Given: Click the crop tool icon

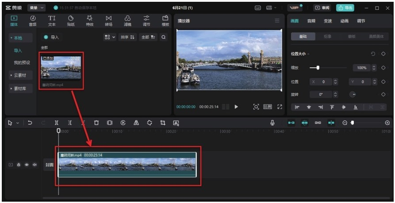Looking at the screenshot, I should click(163, 123).
